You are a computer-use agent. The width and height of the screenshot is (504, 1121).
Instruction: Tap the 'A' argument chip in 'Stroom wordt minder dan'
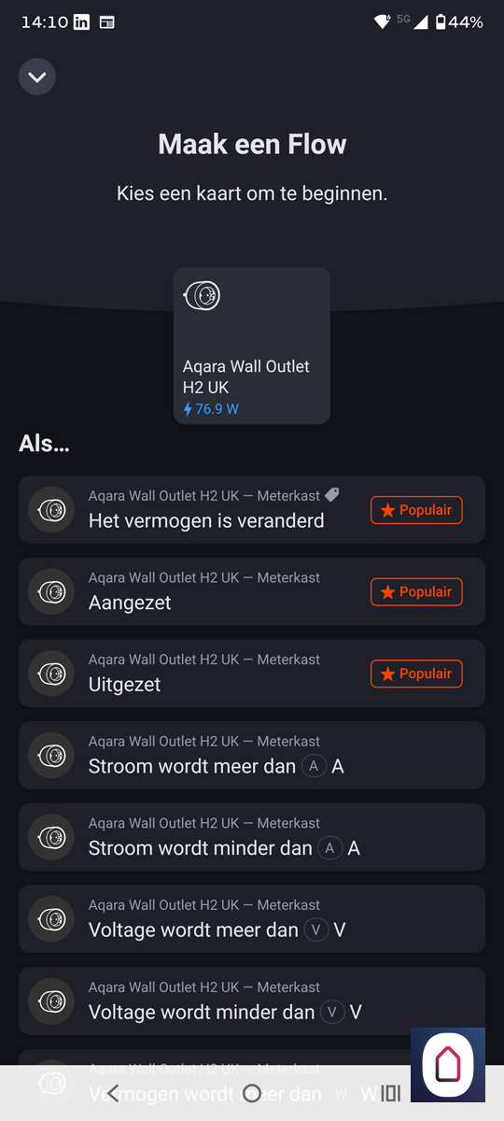tap(330, 848)
